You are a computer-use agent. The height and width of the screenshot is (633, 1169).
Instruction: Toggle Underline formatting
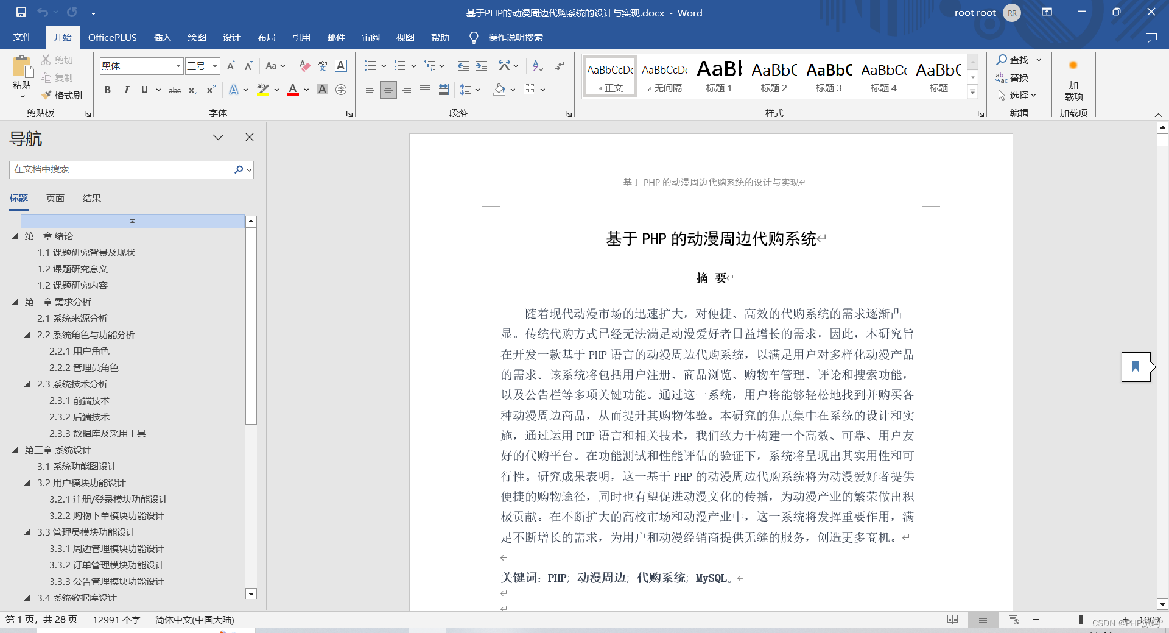tap(144, 90)
